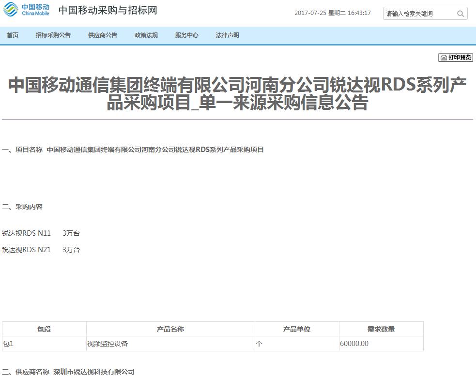Click the 锐达视RDS N21 line
Image resolution: width=476 pixels, height=378 pixels.
click(27, 250)
